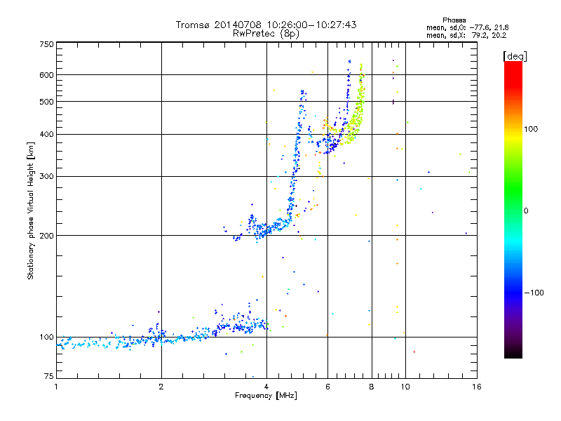This screenshot has height=421, width=561.
Task: Click the x-axis tick label '1'
Action: click(56, 387)
